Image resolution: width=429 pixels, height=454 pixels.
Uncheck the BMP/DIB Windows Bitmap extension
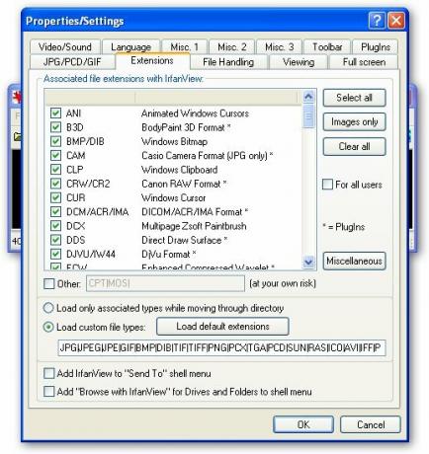coord(55,141)
